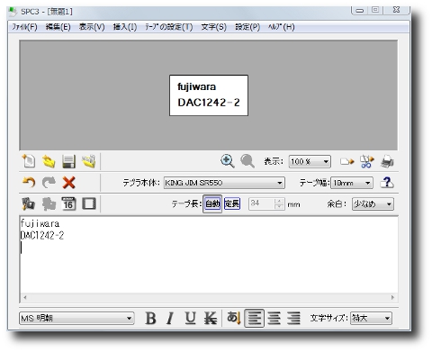This screenshot has height=352, width=432.
Task: Open the 18mm tape width dropdown
Action: pos(352,183)
